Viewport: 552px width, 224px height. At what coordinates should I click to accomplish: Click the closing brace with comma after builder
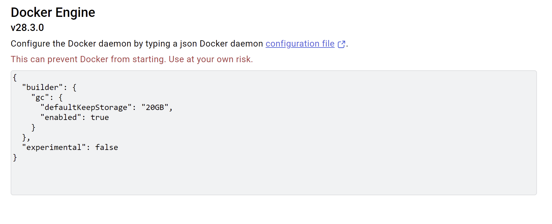[x=26, y=137]
